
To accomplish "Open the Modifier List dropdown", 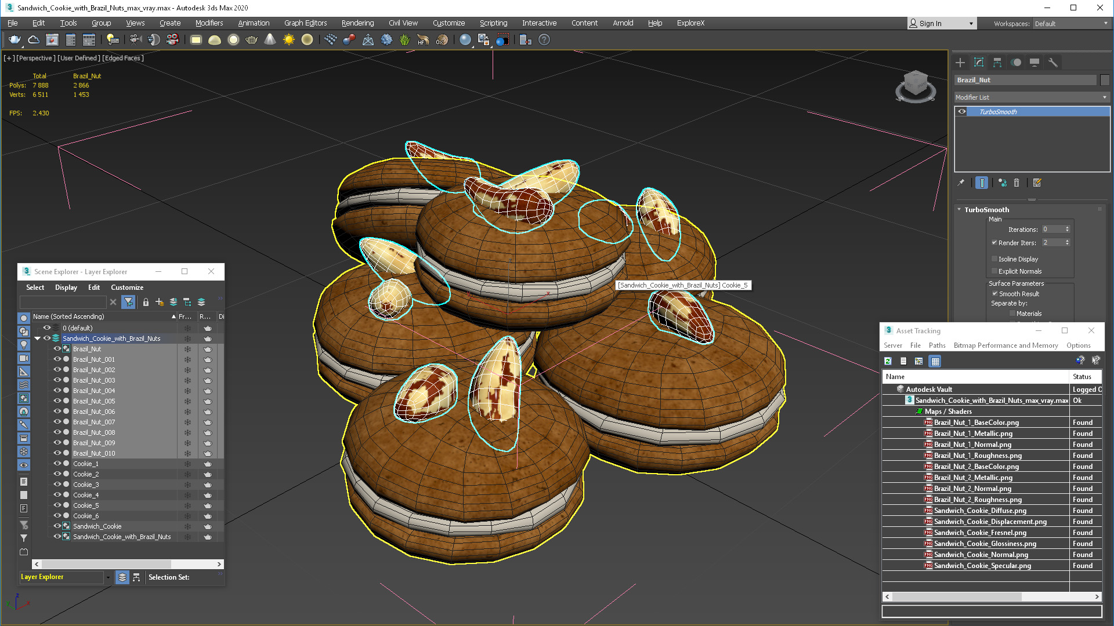I will click(x=1032, y=97).
